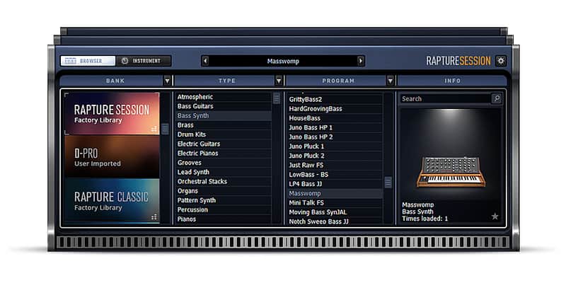566x283 pixels.
Task: Select the Rapture Classic Factory Library bank
Action: point(112,201)
